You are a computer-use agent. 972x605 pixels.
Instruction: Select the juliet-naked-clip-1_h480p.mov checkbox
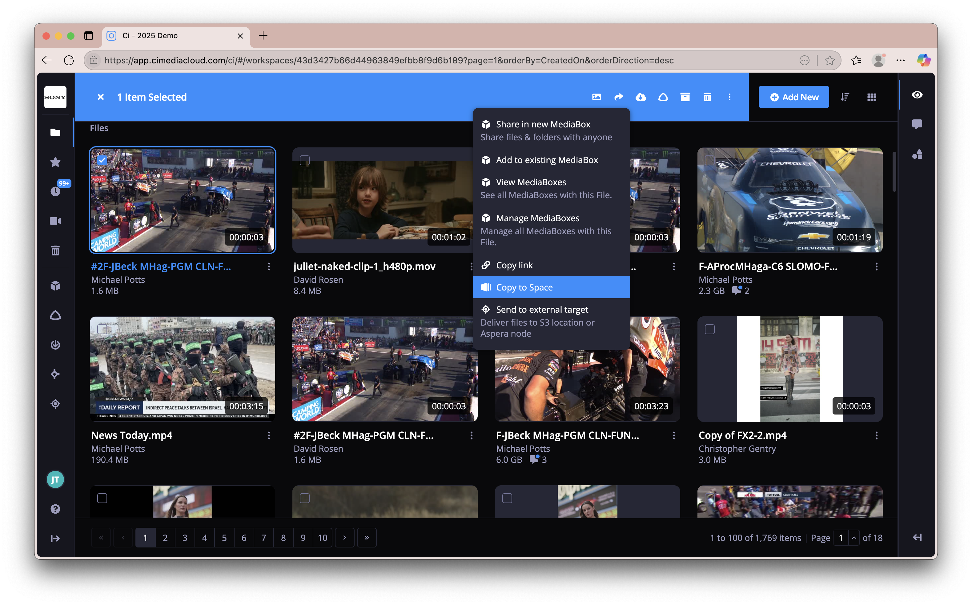[304, 160]
